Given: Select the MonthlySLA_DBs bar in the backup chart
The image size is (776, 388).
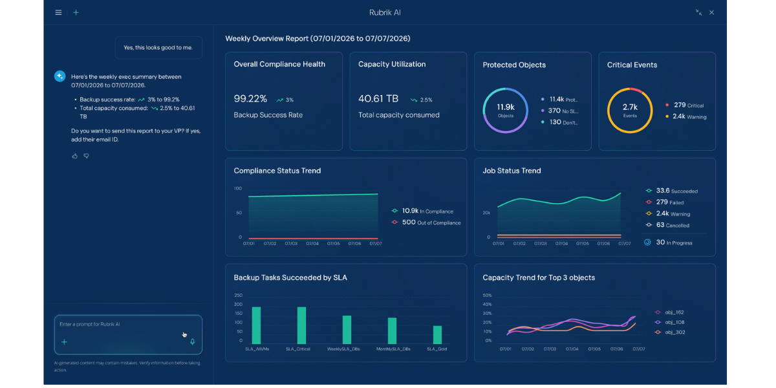Looking at the screenshot, I should pyautogui.click(x=392, y=330).
